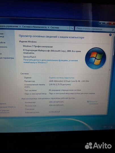Viewport: 115px width, 153px height.
Task: Minimize the System window
Action: pyautogui.click(x=102, y=23)
